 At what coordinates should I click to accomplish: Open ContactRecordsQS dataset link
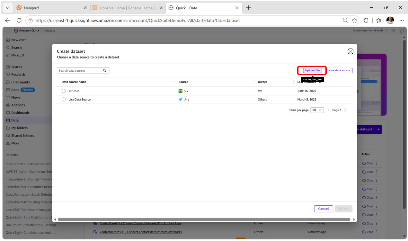[x=141, y=232]
